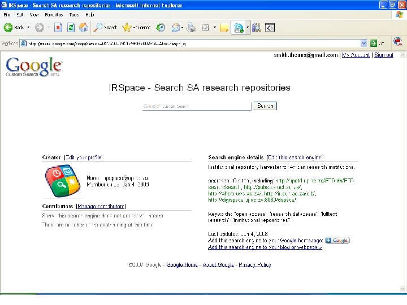407x305 pixels.
Task: Print the page with printer icon
Action: pos(191,27)
